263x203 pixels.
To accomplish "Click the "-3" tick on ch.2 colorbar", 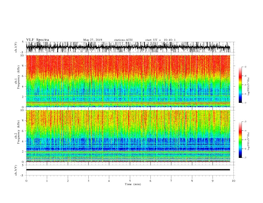I will click(x=245, y=122).
